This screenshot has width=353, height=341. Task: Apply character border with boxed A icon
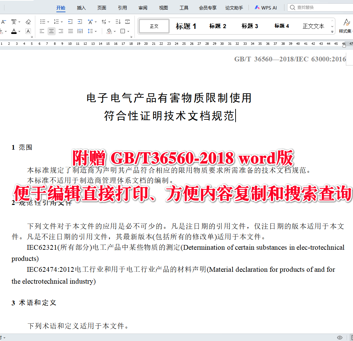coord(28,31)
